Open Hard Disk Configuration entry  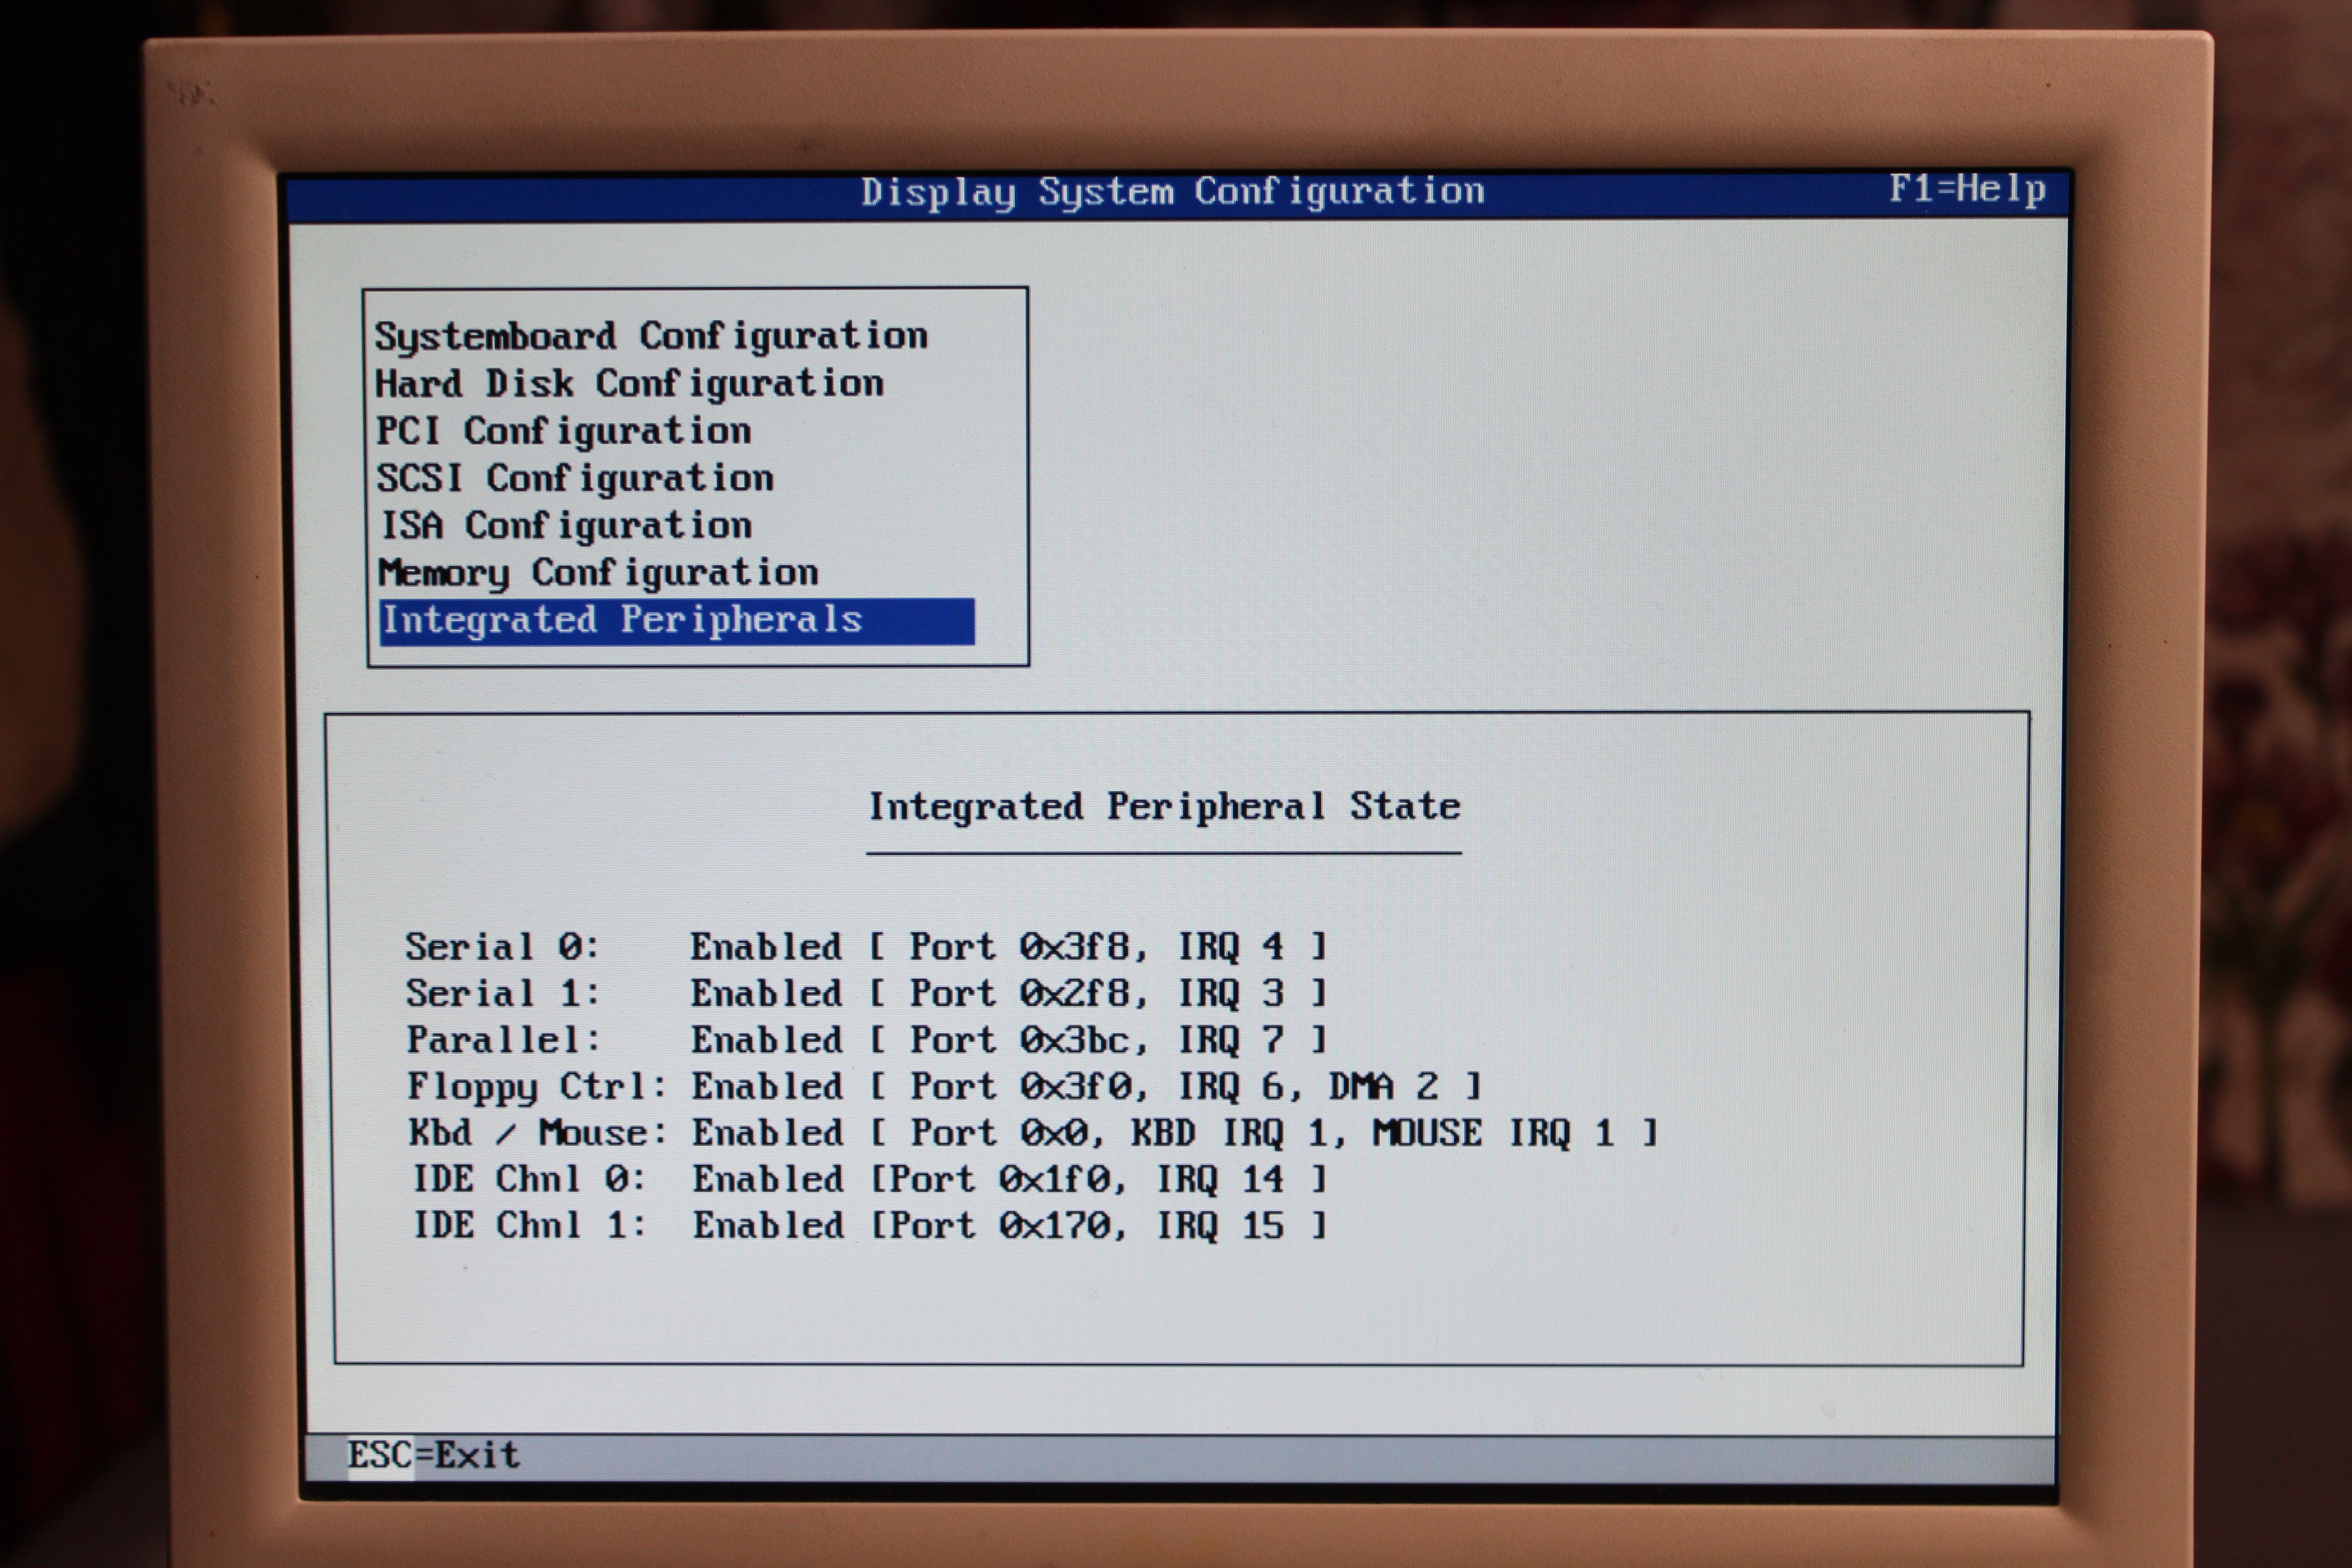pyautogui.click(x=629, y=384)
